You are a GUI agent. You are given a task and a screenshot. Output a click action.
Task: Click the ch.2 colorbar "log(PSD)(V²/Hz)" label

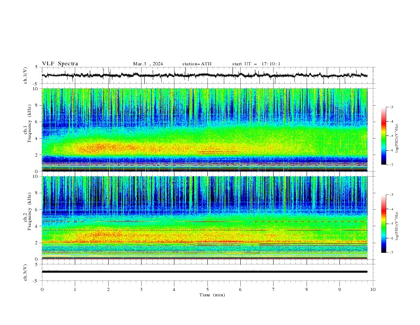(397, 226)
